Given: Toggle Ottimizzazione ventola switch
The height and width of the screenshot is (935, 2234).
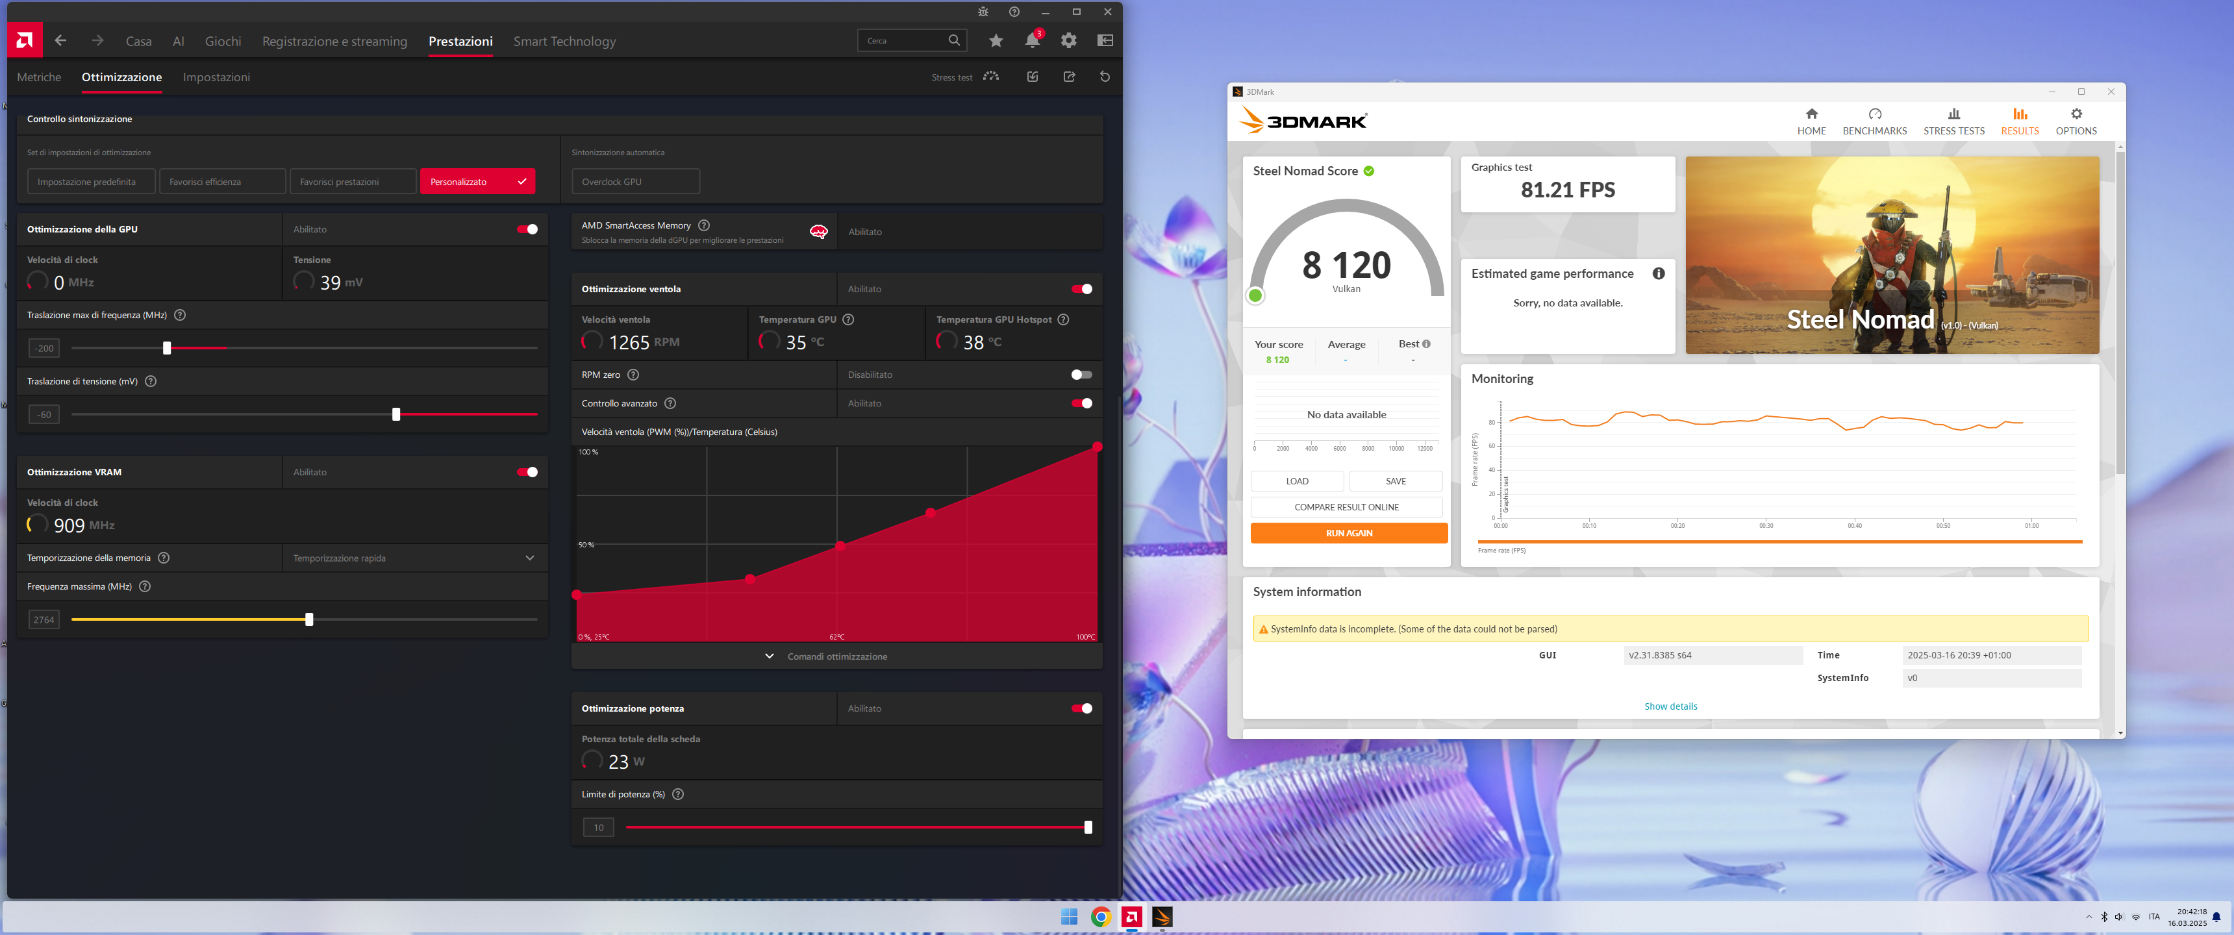Looking at the screenshot, I should click(1081, 289).
